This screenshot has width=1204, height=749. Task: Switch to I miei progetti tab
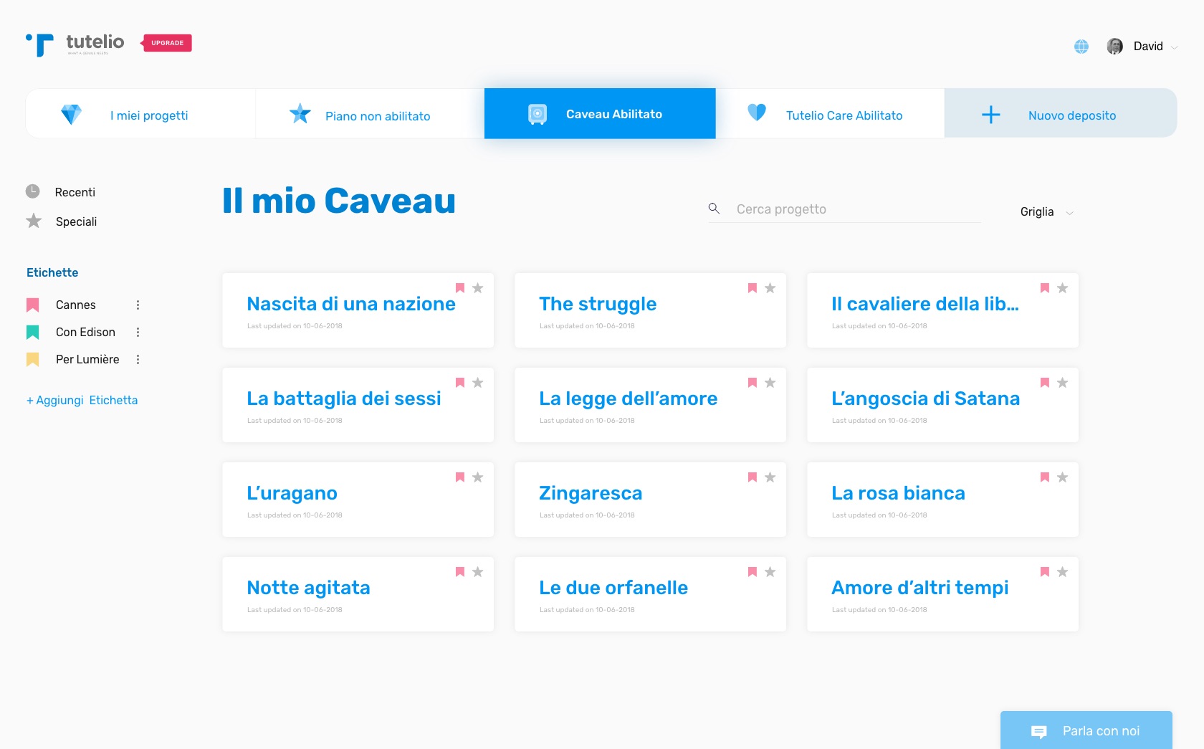[x=140, y=115]
